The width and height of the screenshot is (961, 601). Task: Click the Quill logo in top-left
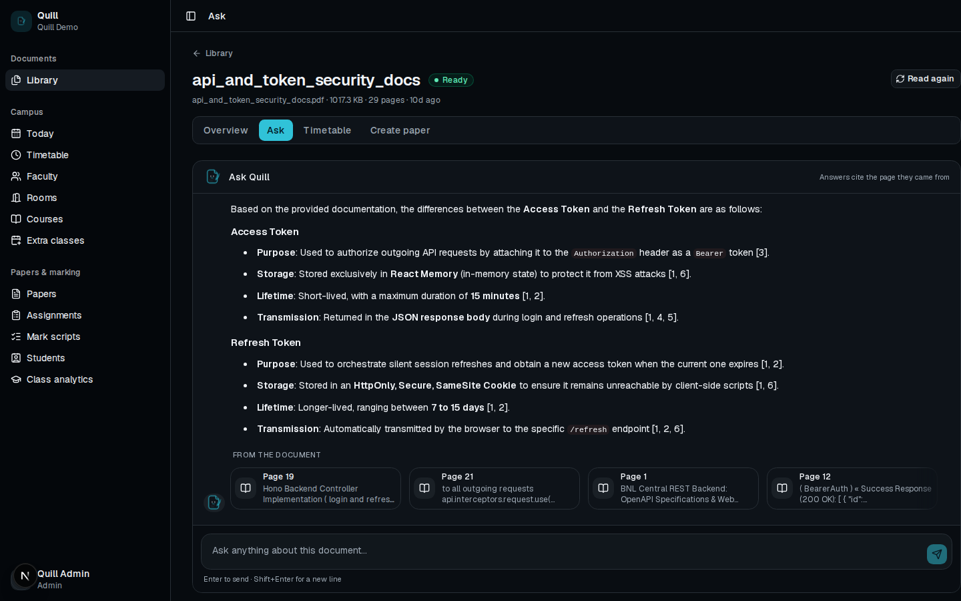21,21
